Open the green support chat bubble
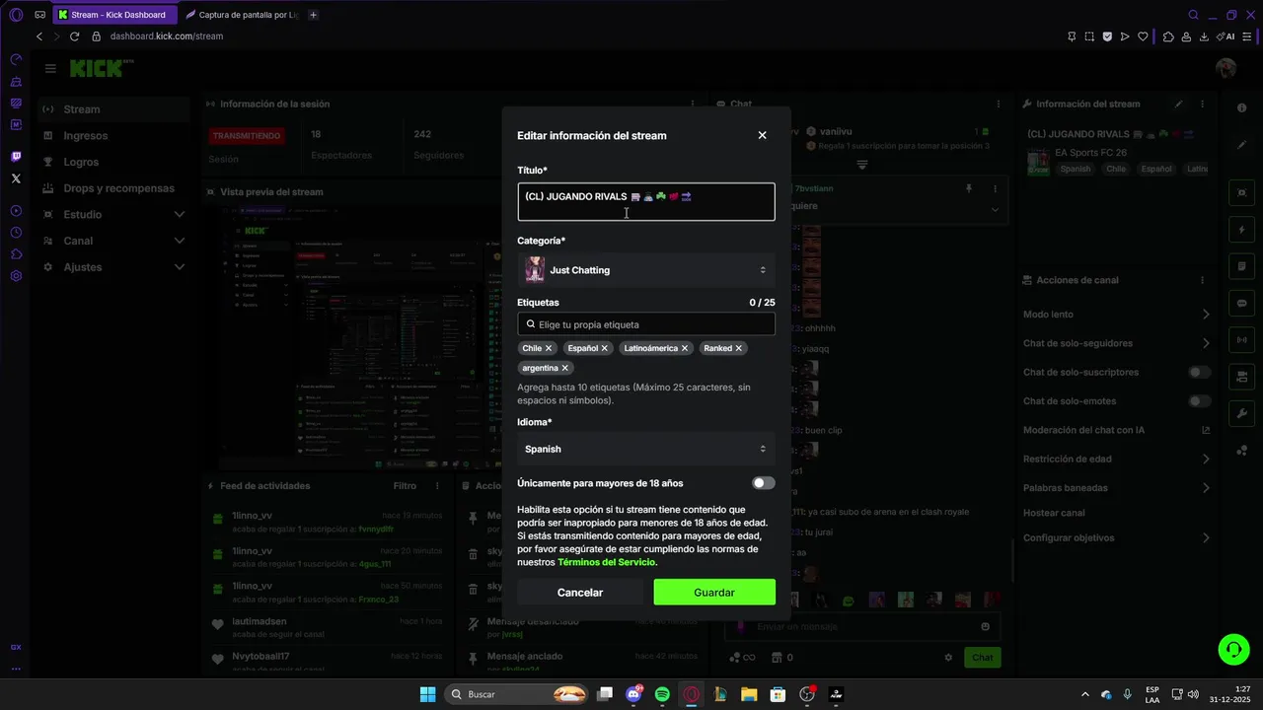The image size is (1263, 710). click(x=1233, y=649)
